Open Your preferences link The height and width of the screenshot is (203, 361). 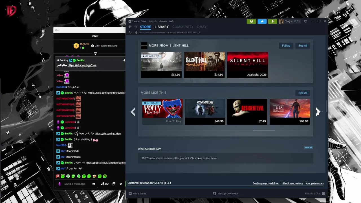click(314, 183)
